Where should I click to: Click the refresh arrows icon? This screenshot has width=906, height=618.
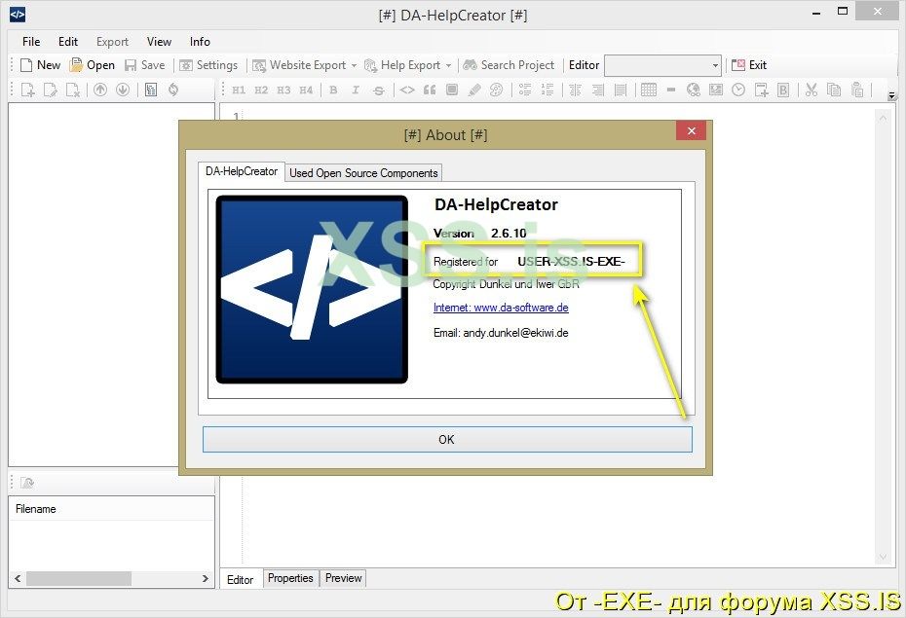[173, 90]
